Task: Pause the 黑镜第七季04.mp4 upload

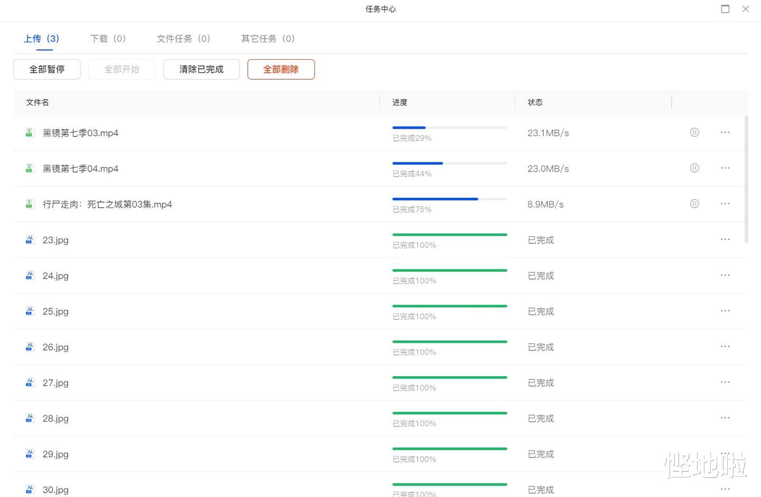Action: (694, 168)
